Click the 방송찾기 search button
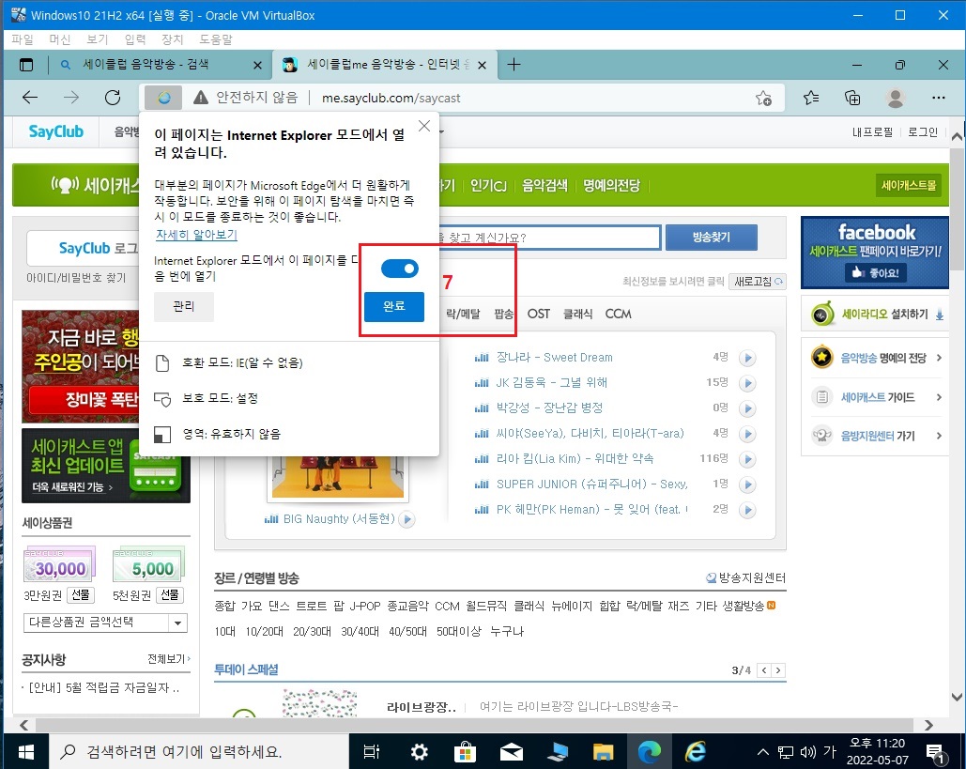The width and height of the screenshot is (966, 769). (x=711, y=238)
